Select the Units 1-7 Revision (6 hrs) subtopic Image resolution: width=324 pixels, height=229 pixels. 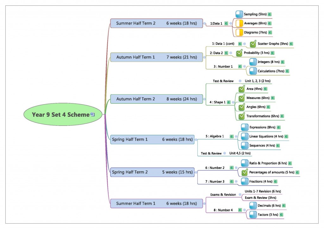pyautogui.click(x=263, y=191)
